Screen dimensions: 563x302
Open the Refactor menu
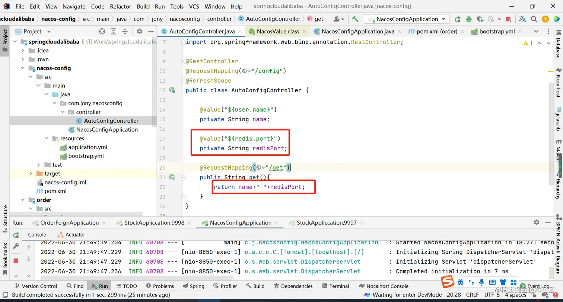pyautogui.click(x=120, y=6)
